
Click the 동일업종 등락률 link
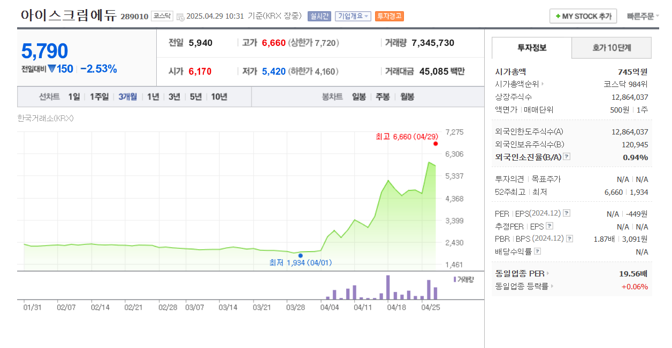(x=522, y=287)
